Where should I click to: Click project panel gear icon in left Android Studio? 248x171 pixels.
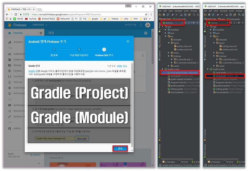194,23
